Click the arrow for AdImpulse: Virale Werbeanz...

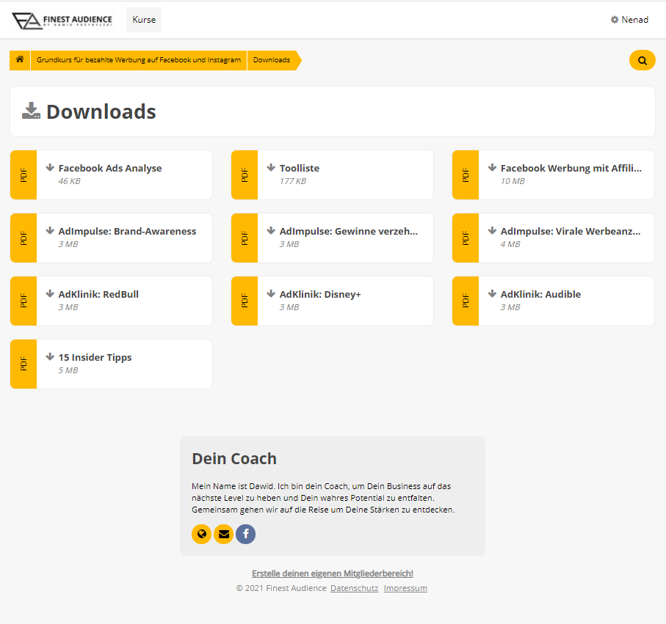492,231
